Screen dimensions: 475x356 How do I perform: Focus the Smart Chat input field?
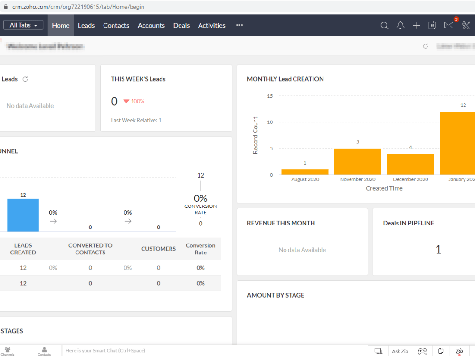pyautogui.click(x=215, y=351)
